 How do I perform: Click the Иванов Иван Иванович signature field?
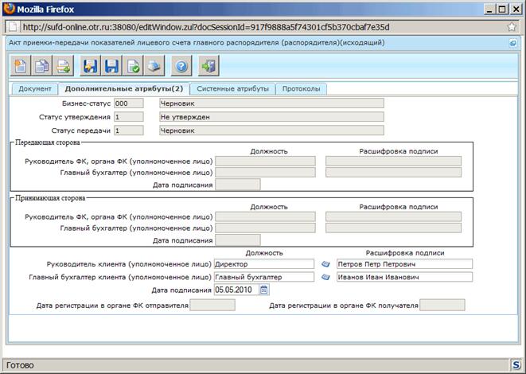click(404, 277)
